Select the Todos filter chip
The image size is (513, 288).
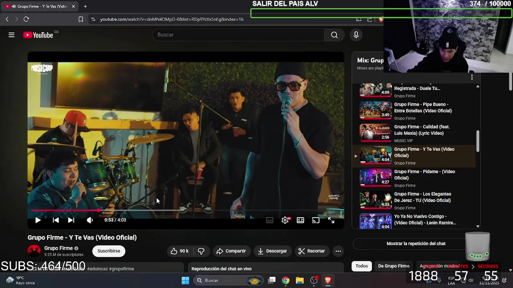coord(362,266)
